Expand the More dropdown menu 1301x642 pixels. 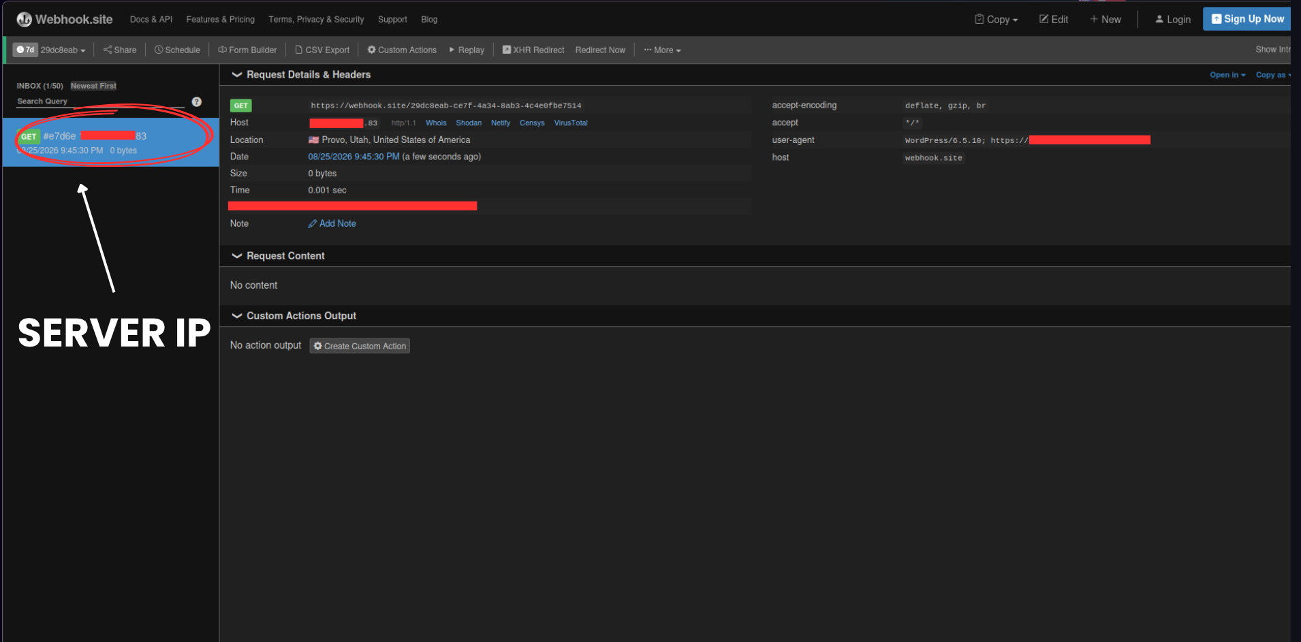662,50
